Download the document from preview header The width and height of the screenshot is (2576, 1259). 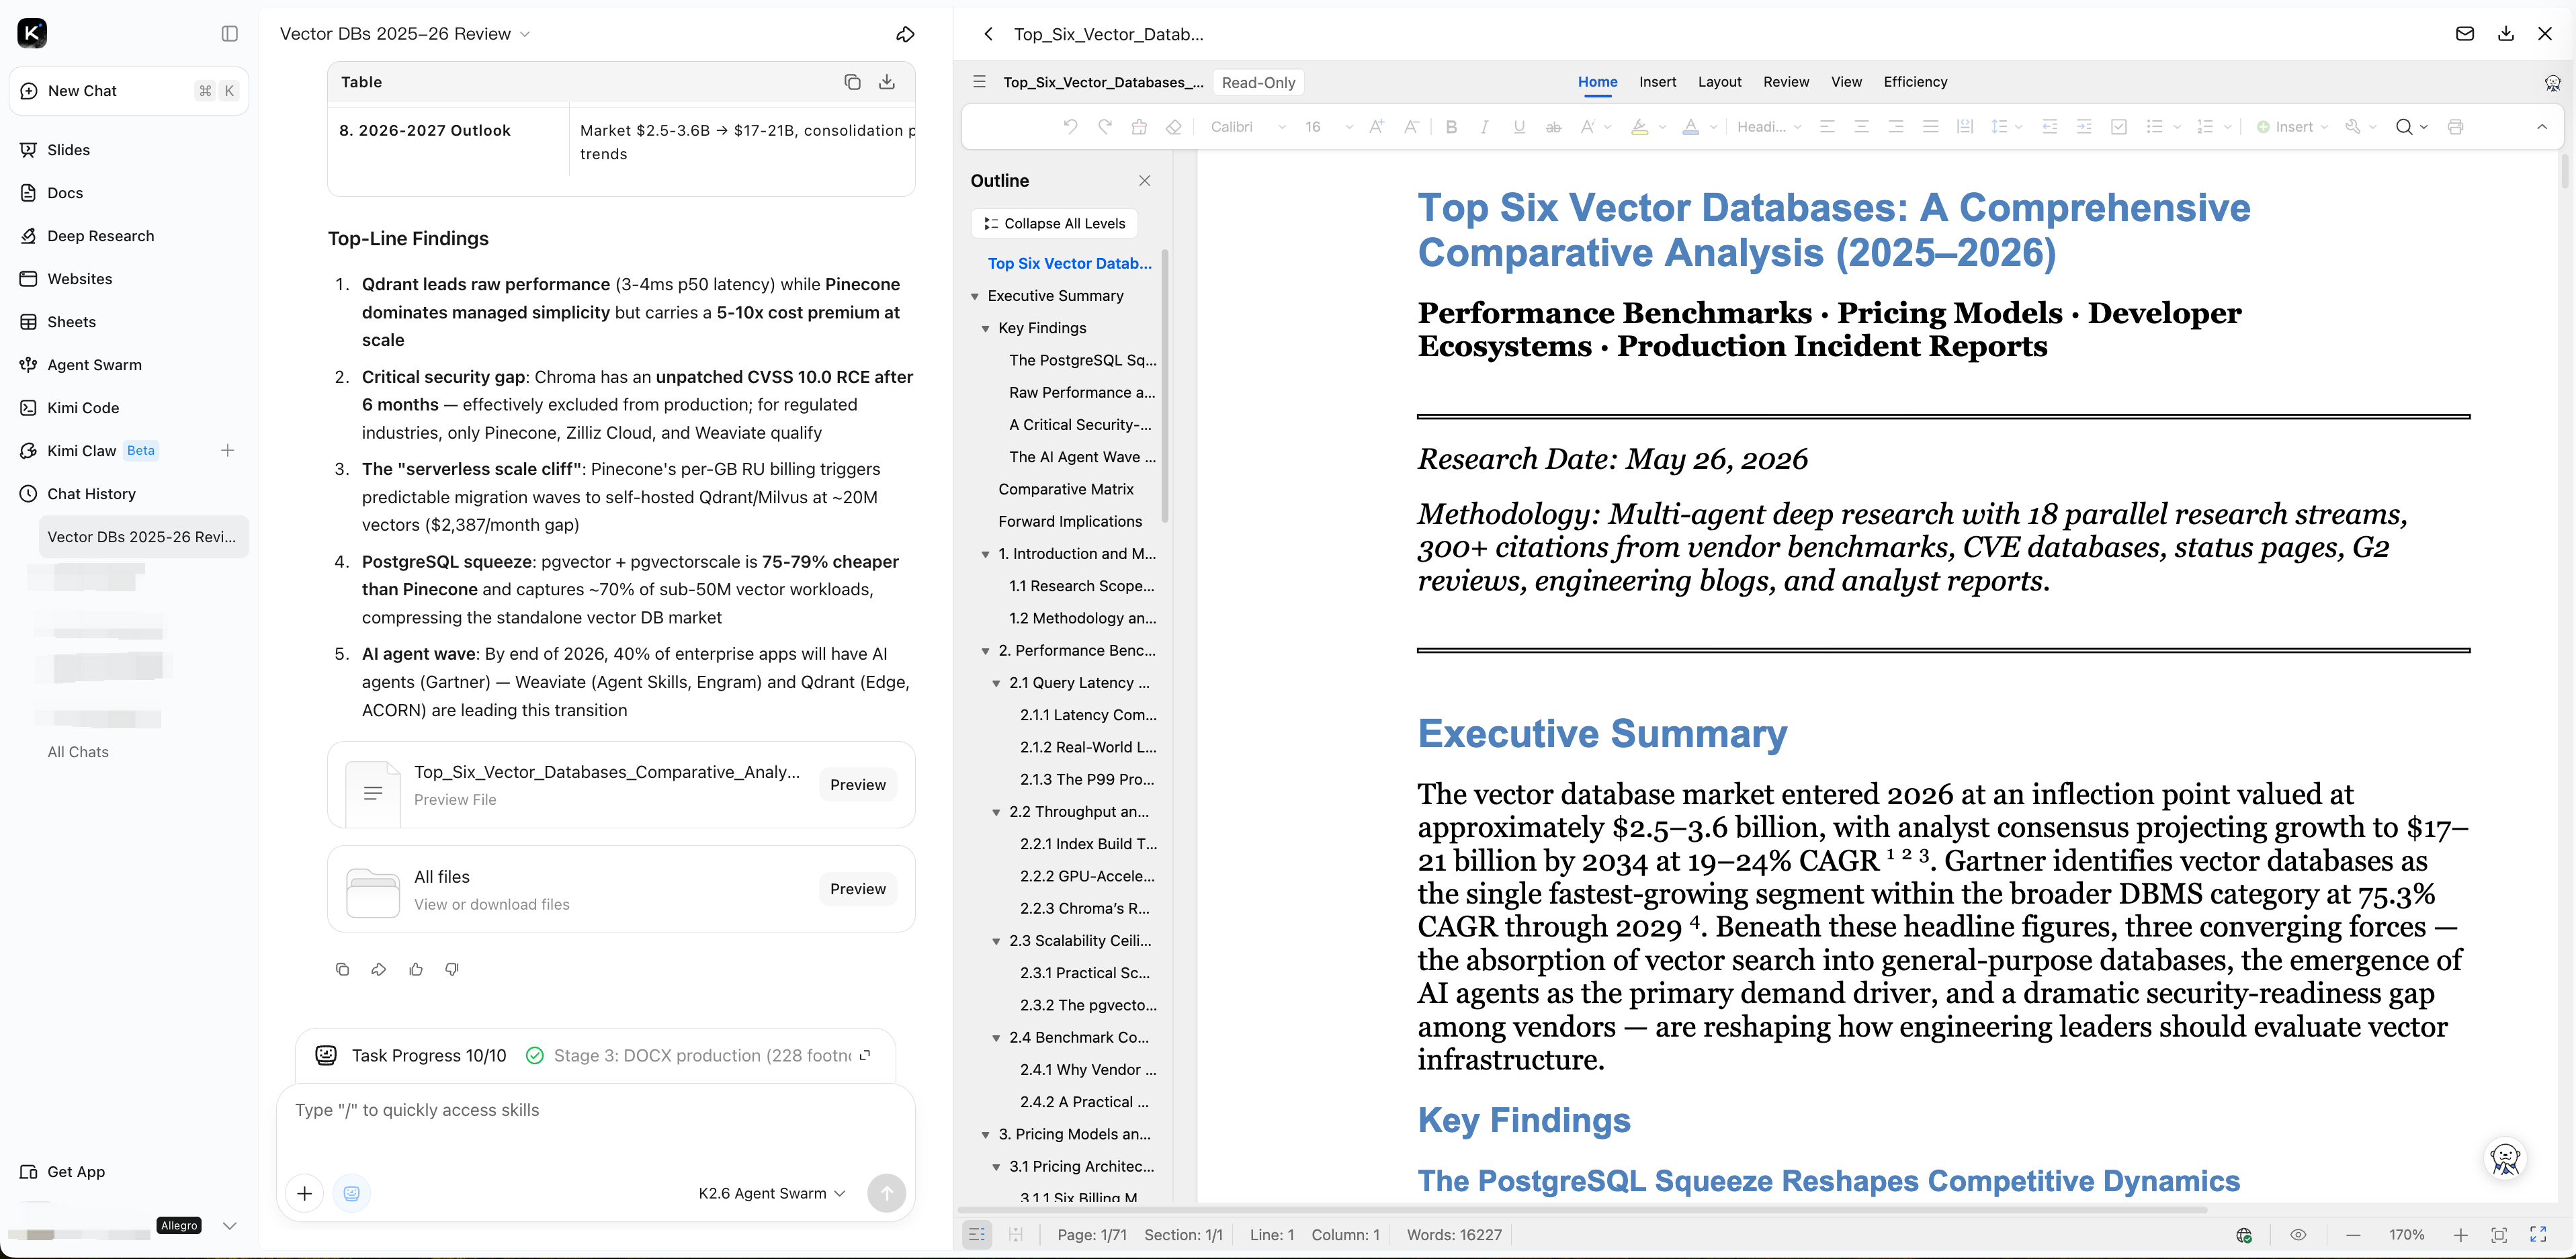click(2506, 34)
